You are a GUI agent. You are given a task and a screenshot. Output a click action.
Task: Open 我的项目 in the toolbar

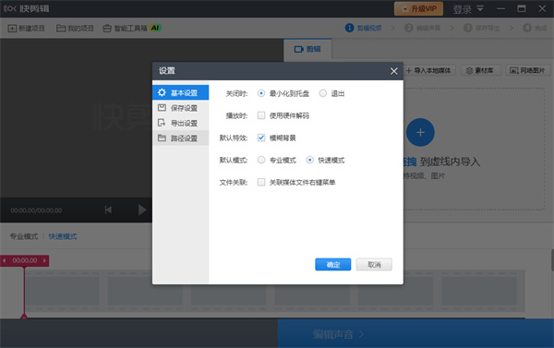coord(76,29)
